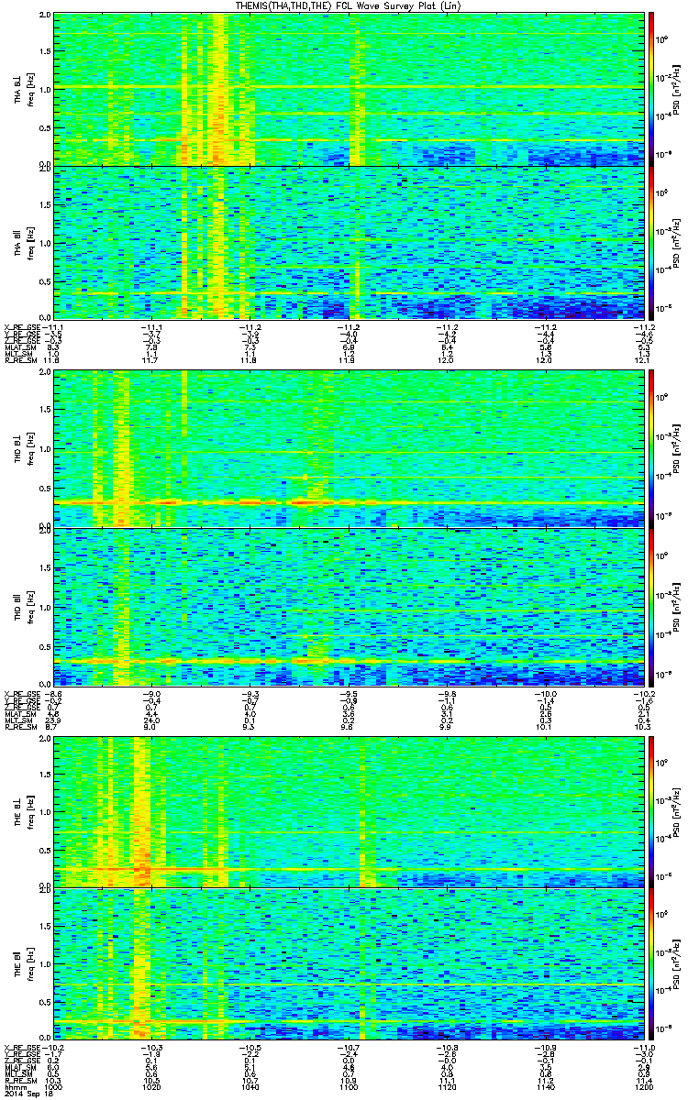Click the color bar beside the THD B-perpendicular panel
The height and width of the screenshot is (1100, 688).
651,450
